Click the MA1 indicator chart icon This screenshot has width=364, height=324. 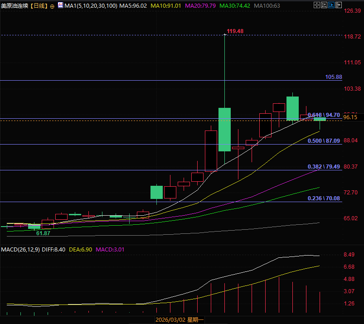pos(60,5)
